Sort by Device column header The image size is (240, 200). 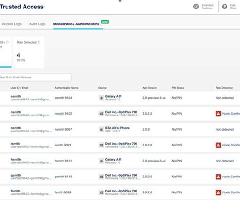pyautogui.click(x=103, y=88)
